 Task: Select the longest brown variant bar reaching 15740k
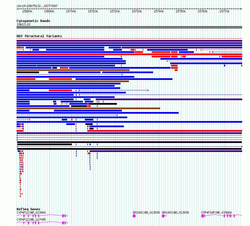(88, 108)
